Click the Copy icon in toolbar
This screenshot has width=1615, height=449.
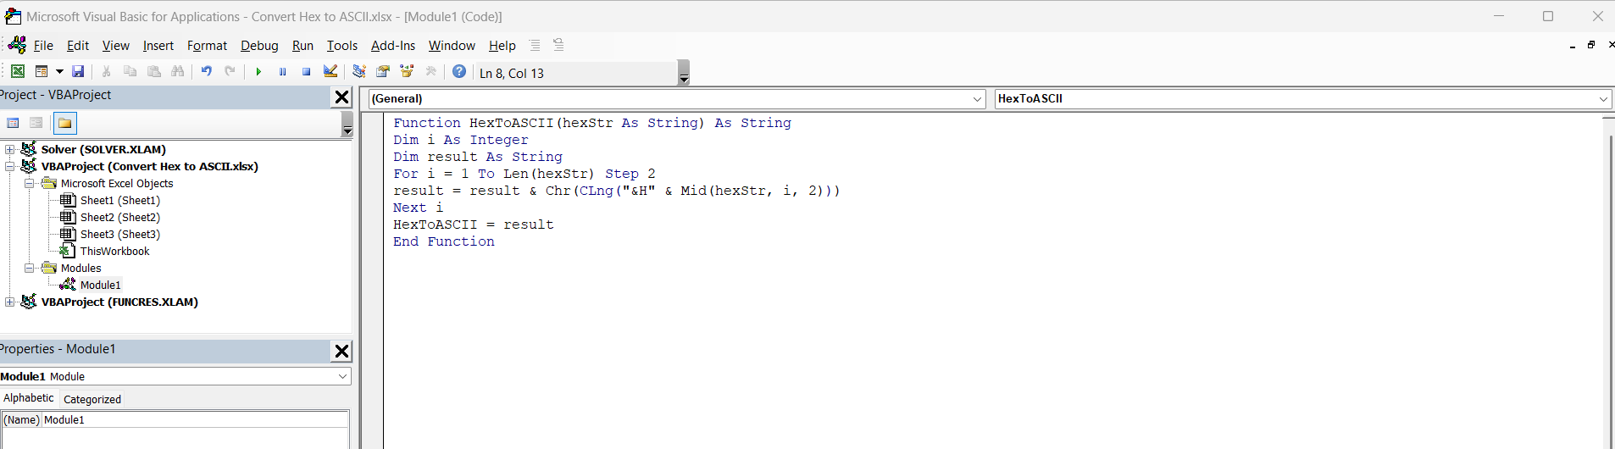pos(130,72)
